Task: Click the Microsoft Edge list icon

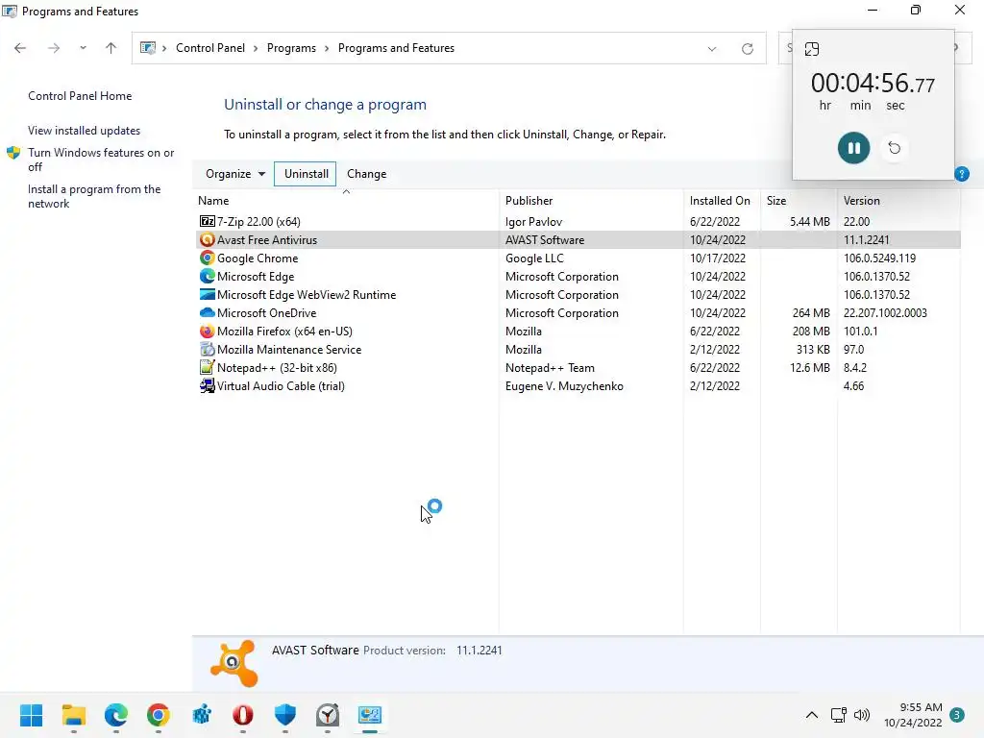Action: pos(208,276)
